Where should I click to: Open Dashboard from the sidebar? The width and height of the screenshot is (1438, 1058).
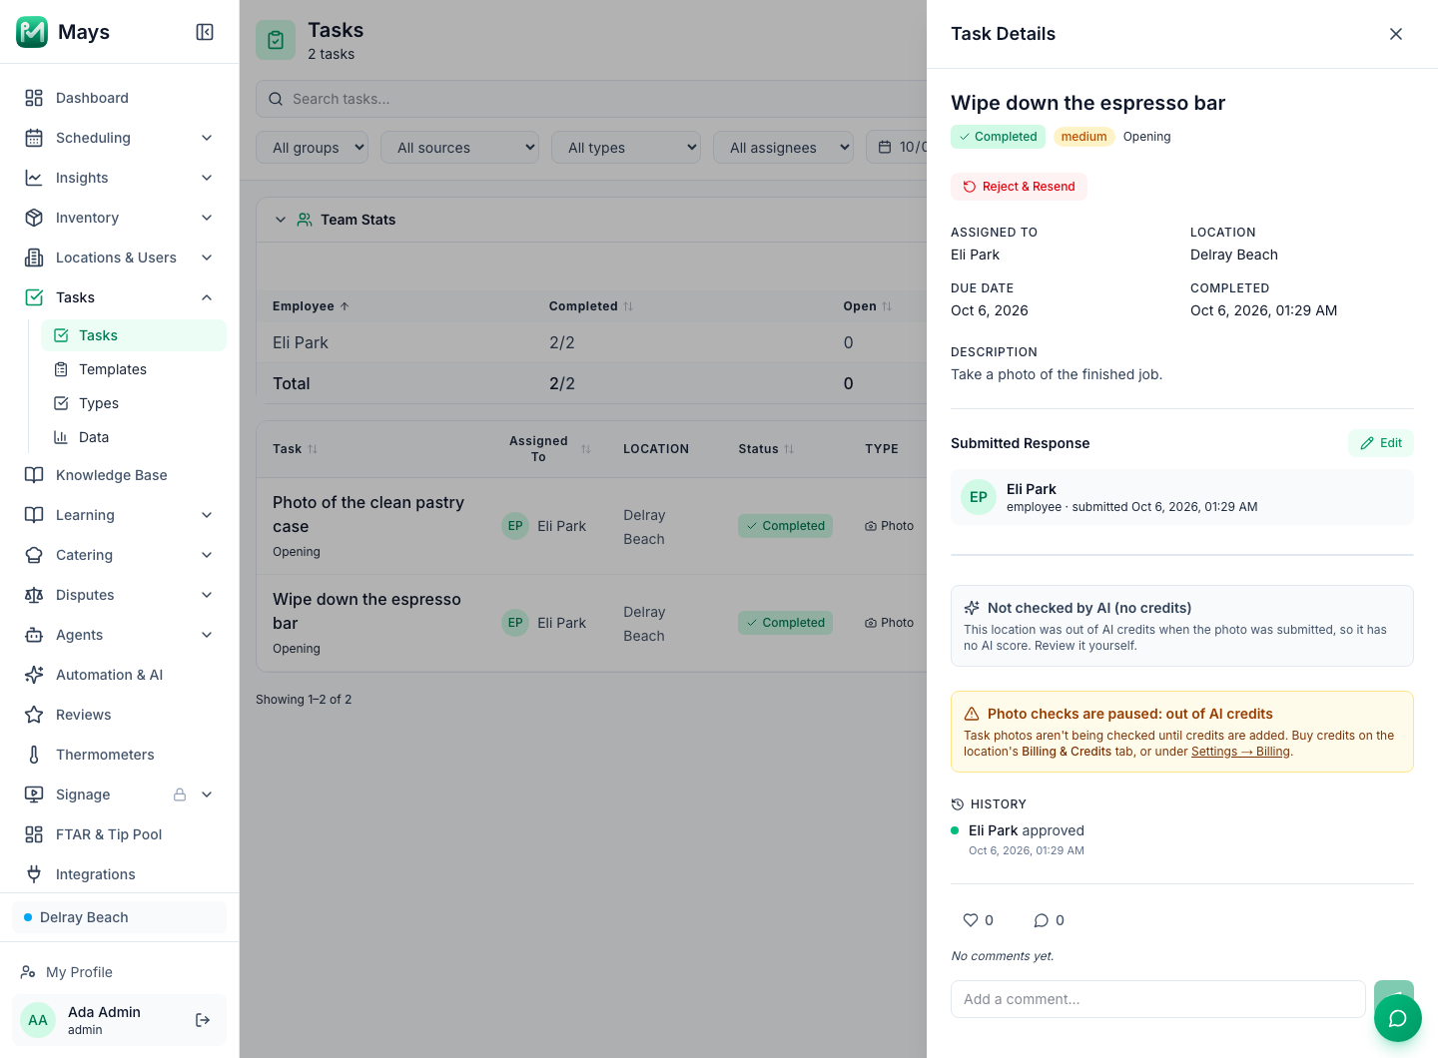[x=120, y=98]
